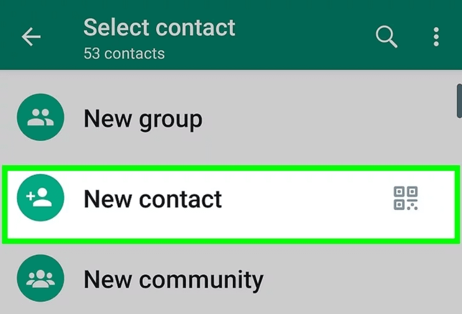Tap the New contact add-person icon
Screen dimensions: 462x314
point(41,198)
